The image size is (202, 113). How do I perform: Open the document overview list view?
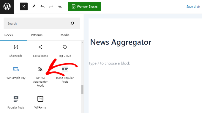tap(60, 7)
